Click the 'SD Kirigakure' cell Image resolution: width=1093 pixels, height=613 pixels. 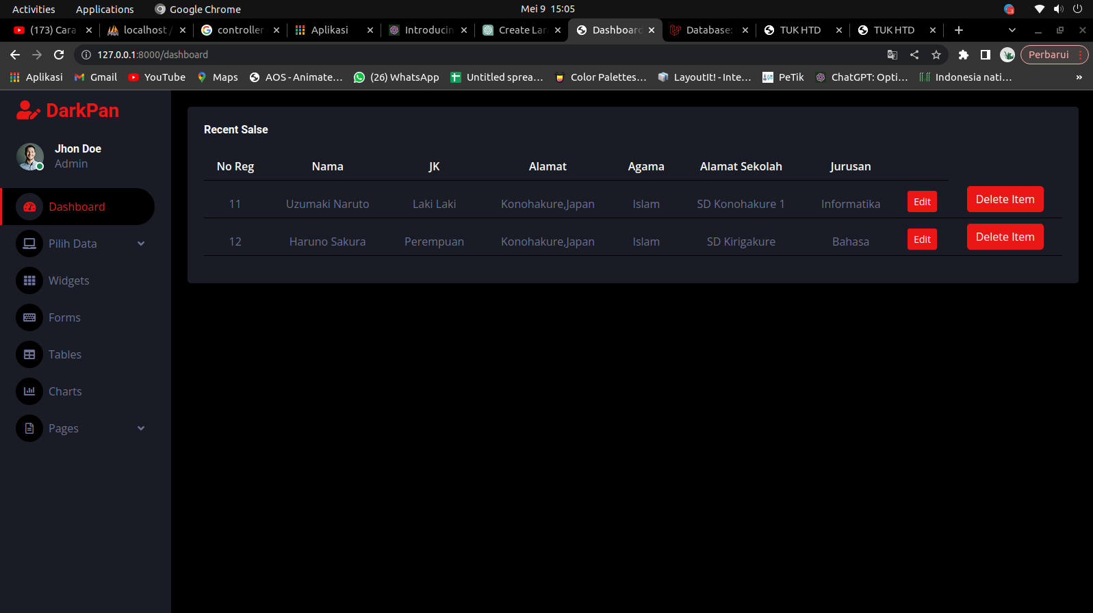(x=741, y=242)
